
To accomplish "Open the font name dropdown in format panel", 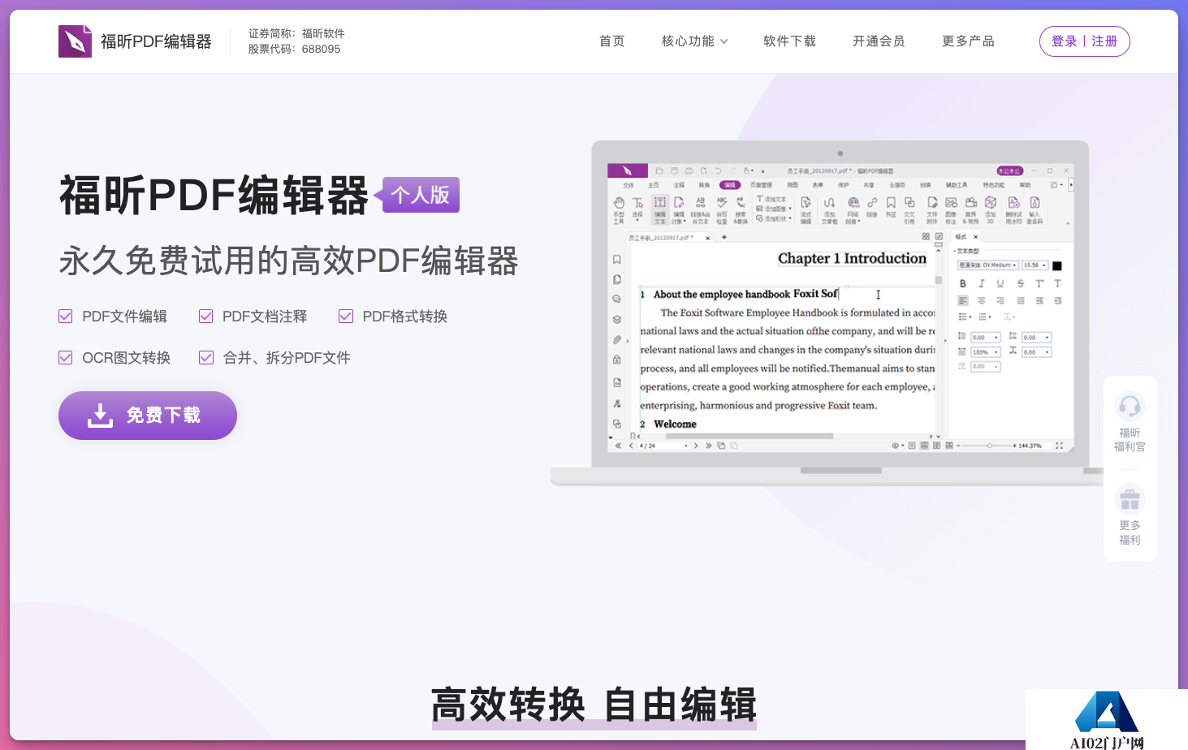I will (x=988, y=265).
